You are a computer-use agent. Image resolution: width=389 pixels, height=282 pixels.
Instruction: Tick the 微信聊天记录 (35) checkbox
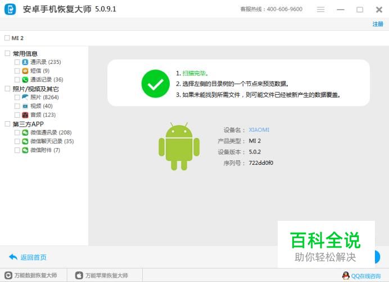pos(17,141)
